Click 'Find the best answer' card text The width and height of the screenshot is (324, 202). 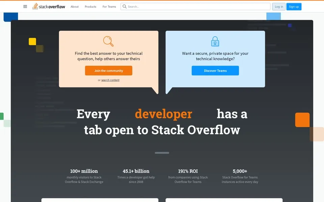pyautogui.click(x=109, y=56)
